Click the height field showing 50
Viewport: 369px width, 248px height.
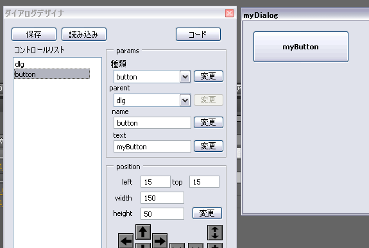pos(162,213)
